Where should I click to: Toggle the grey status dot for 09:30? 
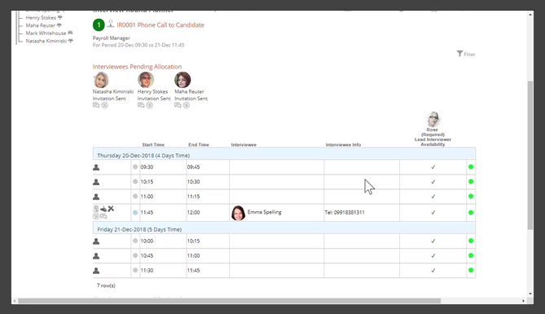click(x=135, y=166)
